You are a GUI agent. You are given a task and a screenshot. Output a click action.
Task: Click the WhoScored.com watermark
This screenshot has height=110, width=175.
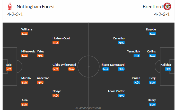[x=88, y=108]
